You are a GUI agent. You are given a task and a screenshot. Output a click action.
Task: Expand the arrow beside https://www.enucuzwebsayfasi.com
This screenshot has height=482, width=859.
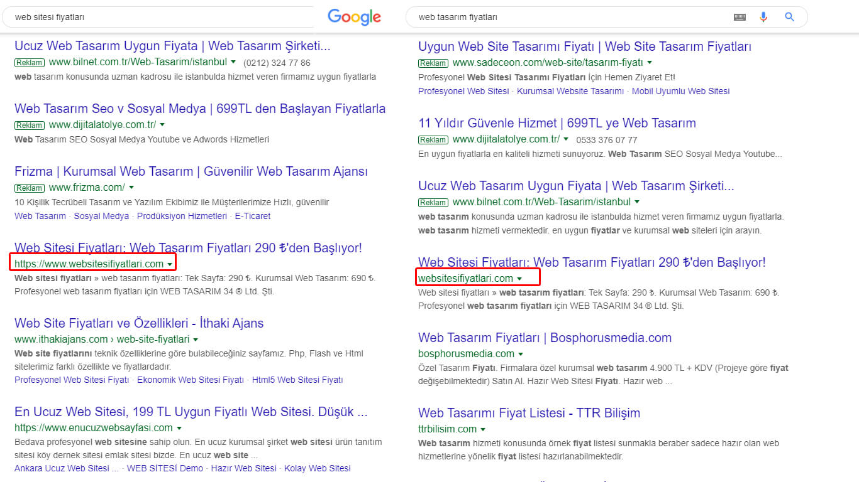click(180, 428)
